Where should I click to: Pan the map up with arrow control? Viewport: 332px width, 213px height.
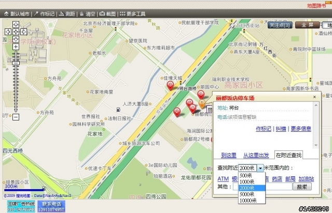(16, 24)
